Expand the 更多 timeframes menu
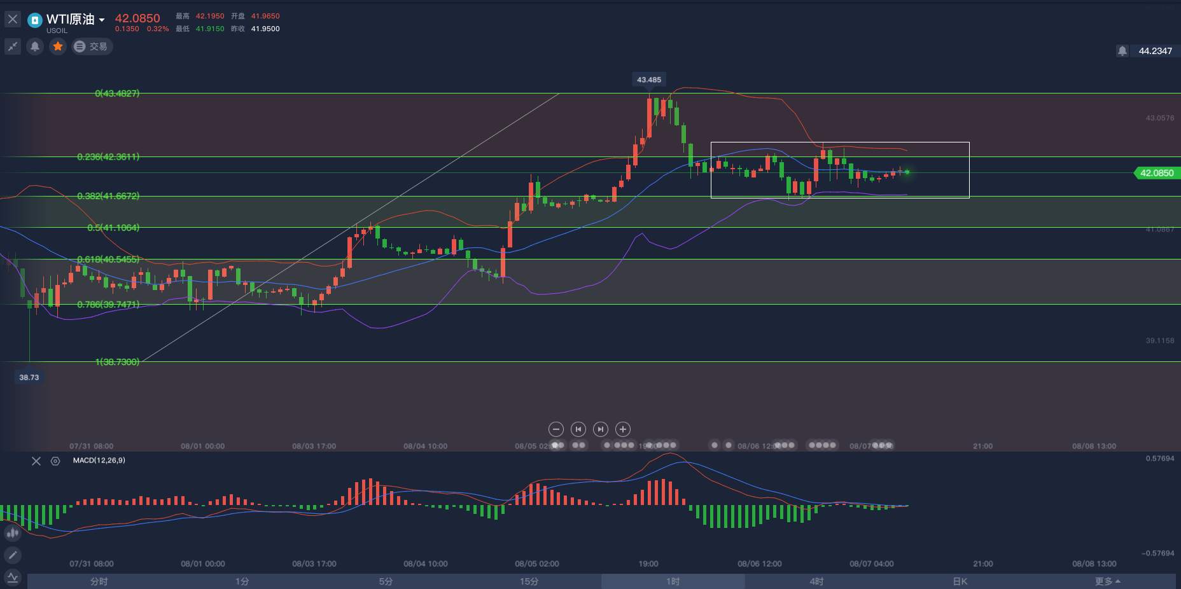Image resolution: width=1181 pixels, height=589 pixels. tap(1108, 581)
